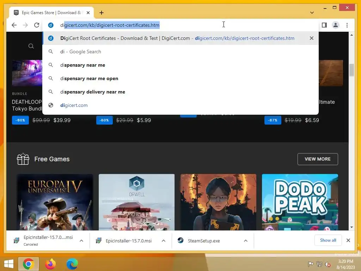The image size is (361, 271).
Task: Click VIEW MORE button
Action: (318, 159)
